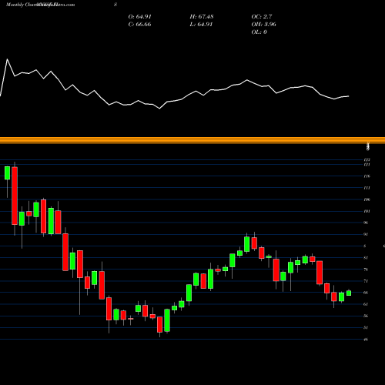Click the close value C: 66.66
The image size is (385, 385).
pyautogui.click(x=139, y=24)
